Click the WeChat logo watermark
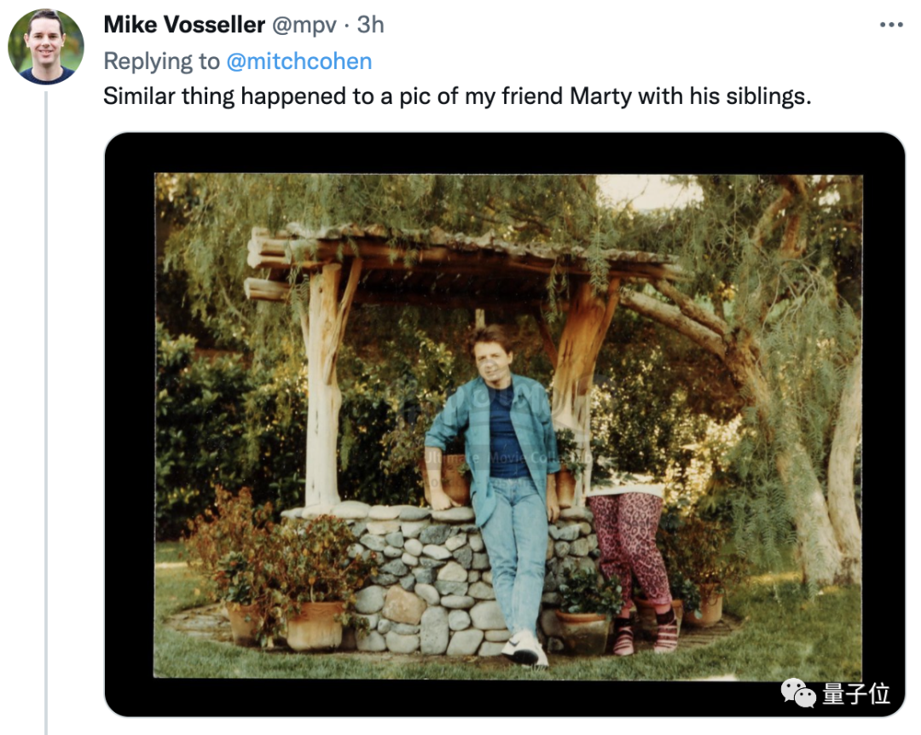 click(x=799, y=693)
